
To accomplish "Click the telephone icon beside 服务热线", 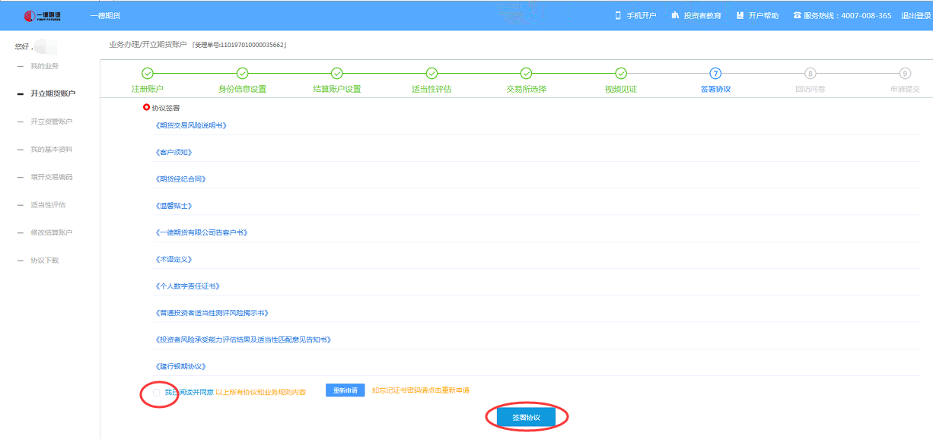I will [798, 15].
